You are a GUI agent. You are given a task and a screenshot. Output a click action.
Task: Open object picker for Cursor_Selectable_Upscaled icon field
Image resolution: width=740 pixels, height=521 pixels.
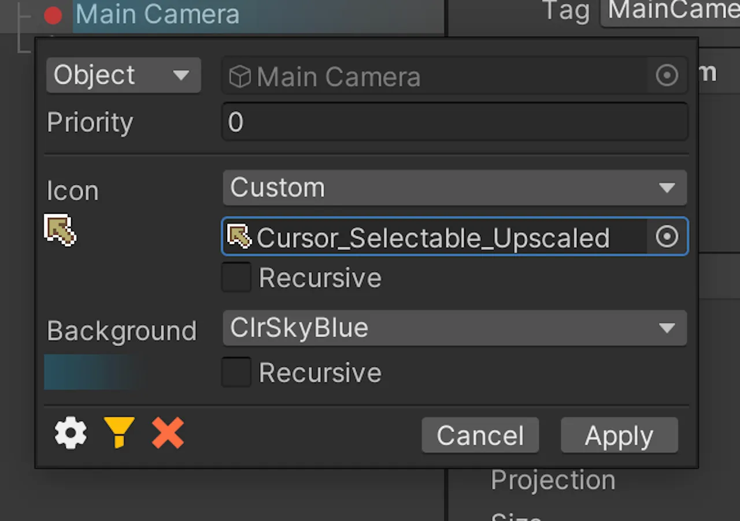coord(667,236)
